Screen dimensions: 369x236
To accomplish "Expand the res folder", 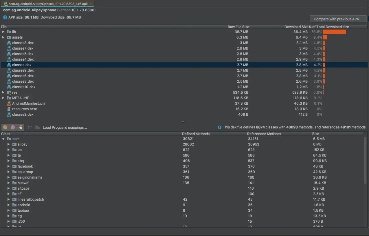I will pos(3,92).
